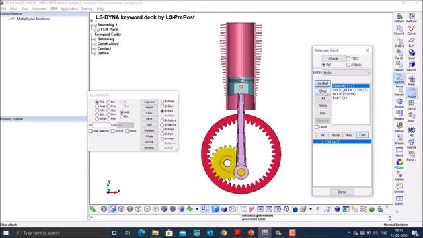423x238 pixels.
Task: Open the GeoTol tool
Action: (x=411, y=66)
